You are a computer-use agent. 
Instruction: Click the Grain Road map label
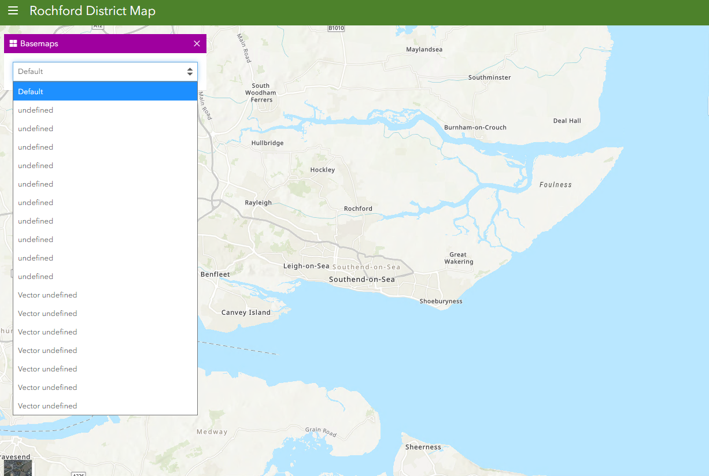(x=321, y=432)
